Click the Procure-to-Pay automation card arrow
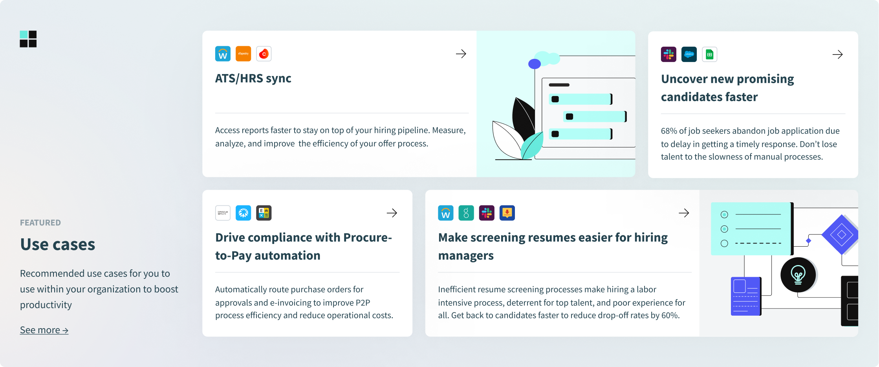This screenshot has height=367, width=879. (x=392, y=213)
